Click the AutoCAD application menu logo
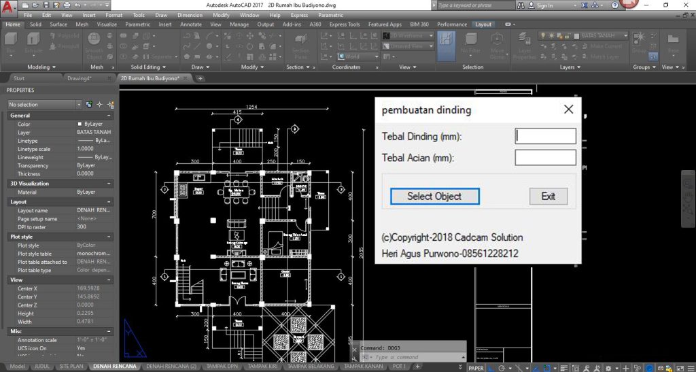This screenshot has height=372, width=696. point(8,8)
